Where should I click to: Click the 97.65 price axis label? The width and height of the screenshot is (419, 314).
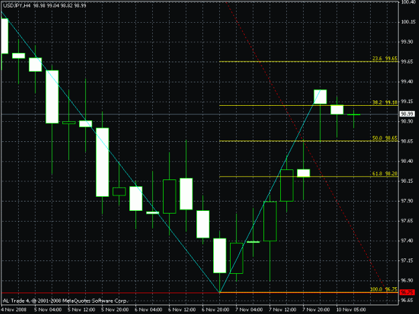click(x=407, y=221)
